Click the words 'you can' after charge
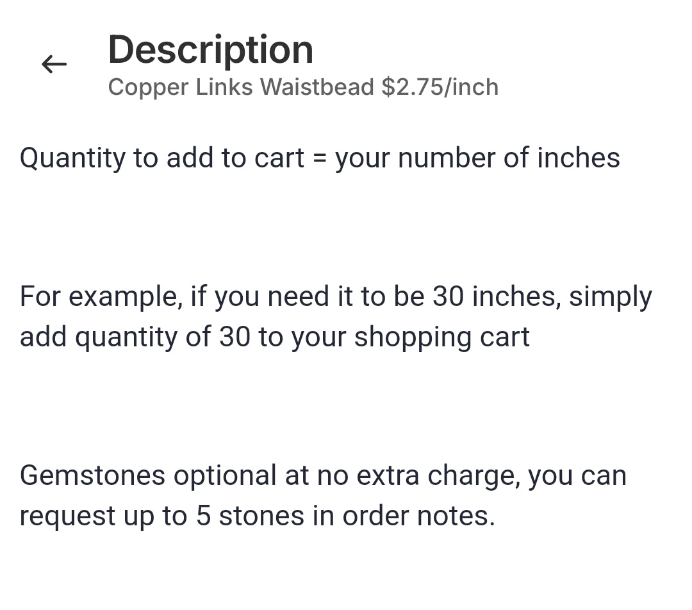Viewport: 692px width, 610px height. click(577, 475)
